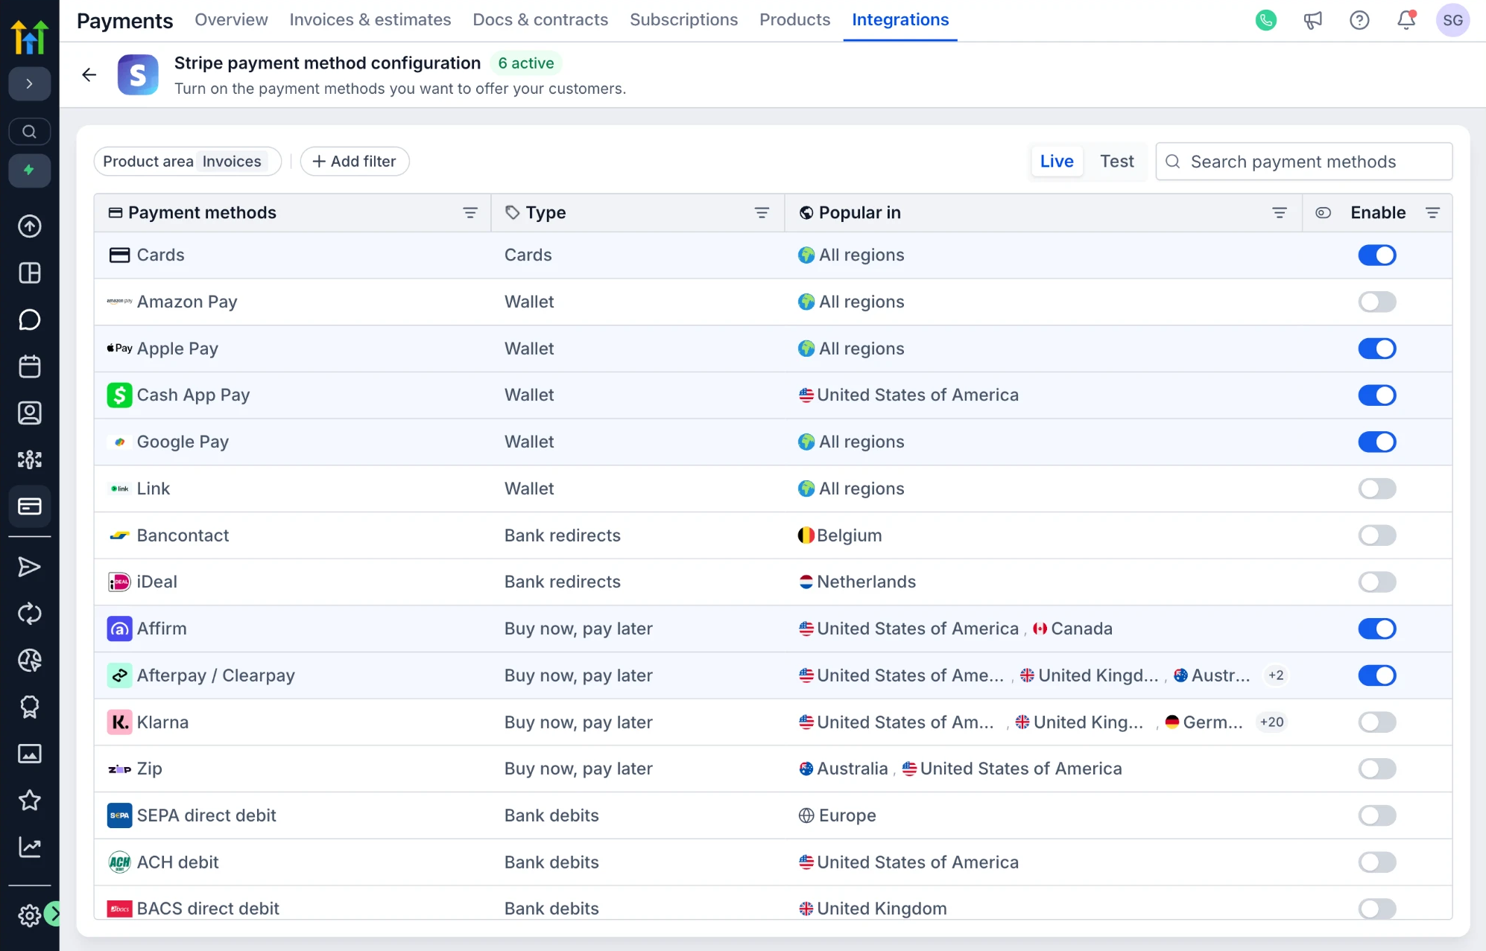Click the Stripe logo icon
Screen dimensions: 1486x951
click(138, 74)
